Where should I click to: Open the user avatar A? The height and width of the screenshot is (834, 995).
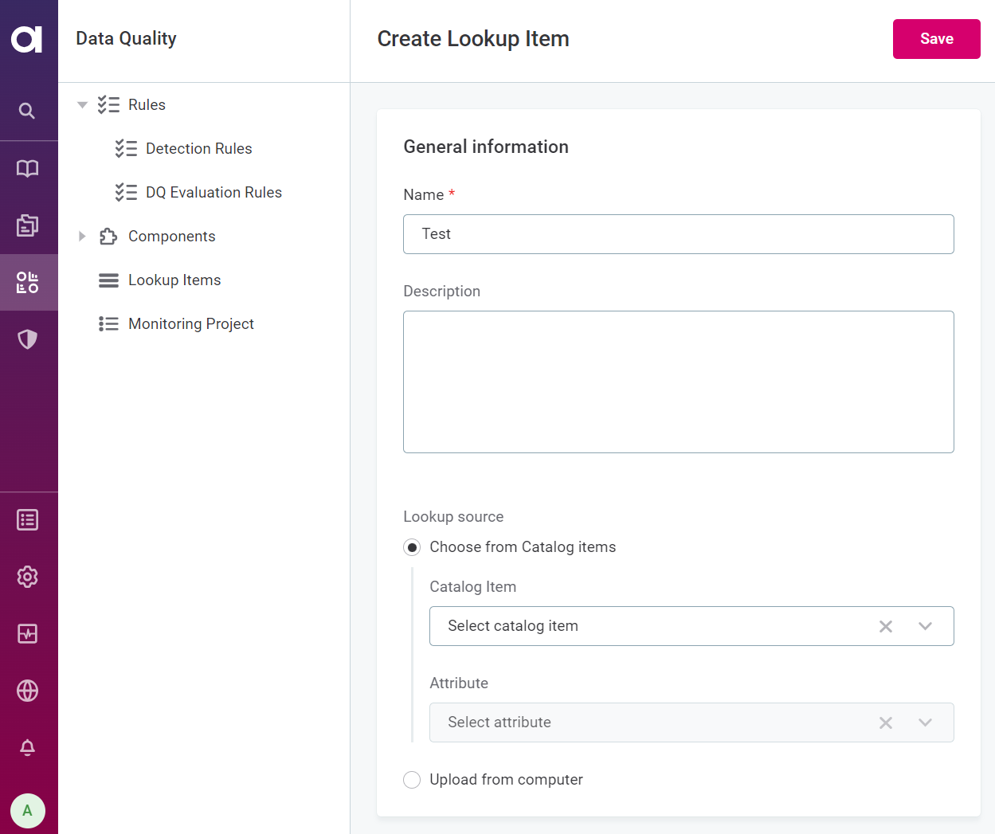point(27,811)
